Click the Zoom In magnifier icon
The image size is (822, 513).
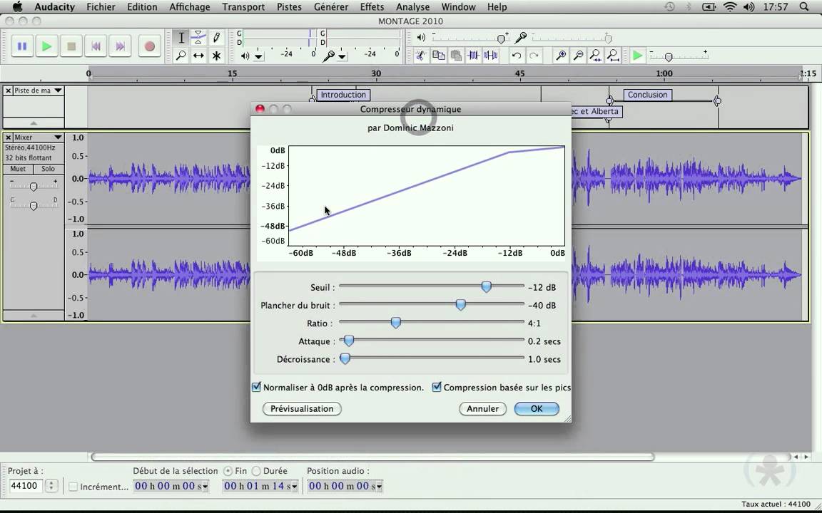tap(560, 55)
